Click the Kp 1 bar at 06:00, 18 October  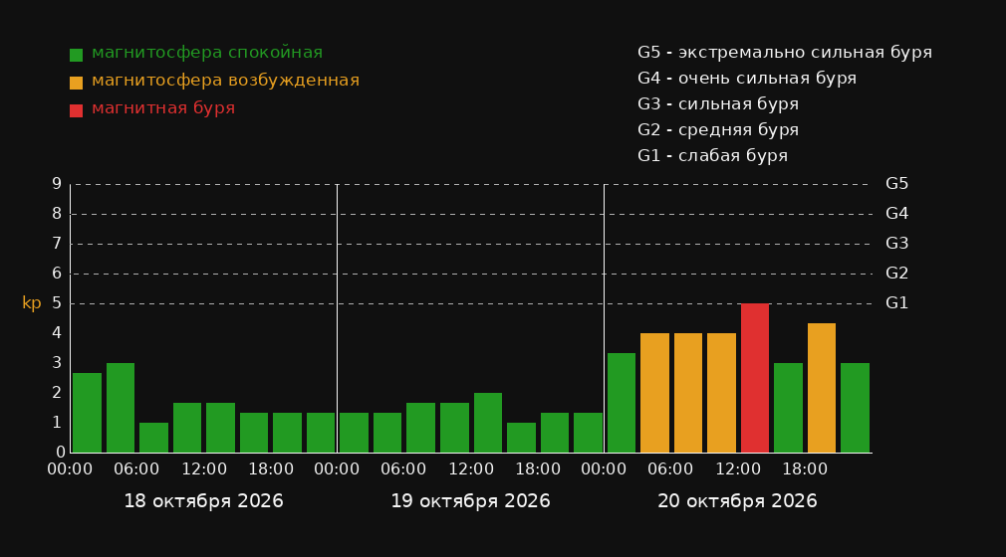153,438
